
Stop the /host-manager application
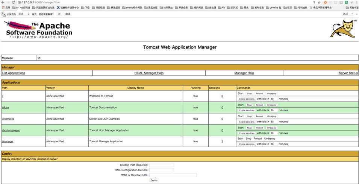click(249, 128)
